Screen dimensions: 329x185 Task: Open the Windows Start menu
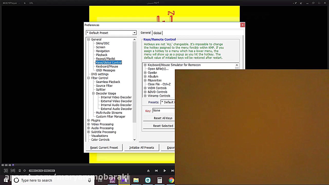coord(6,180)
